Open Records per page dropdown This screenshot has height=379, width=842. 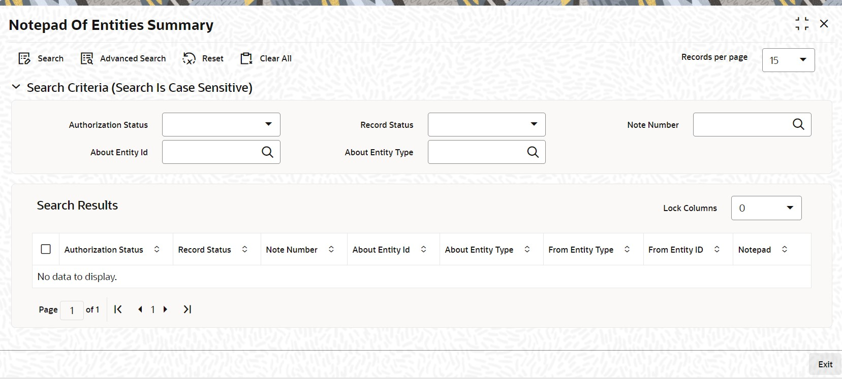[x=788, y=60]
